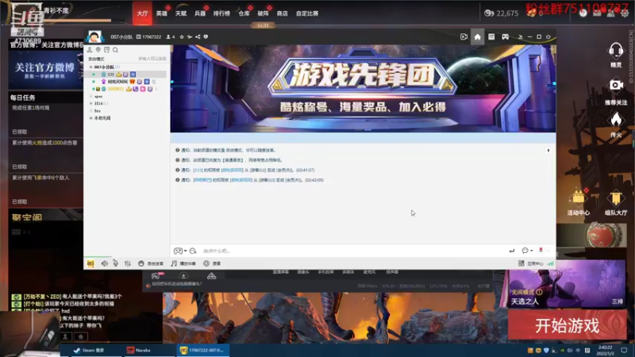
Task: Click the home icon in YY window header
Action: [x=478, y=36]
